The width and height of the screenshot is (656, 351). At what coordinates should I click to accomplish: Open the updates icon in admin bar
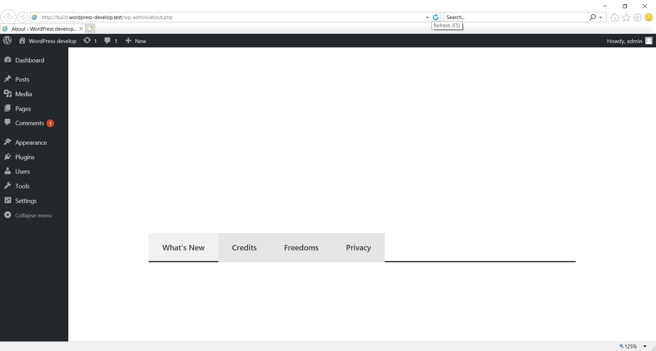coord(90,41)
